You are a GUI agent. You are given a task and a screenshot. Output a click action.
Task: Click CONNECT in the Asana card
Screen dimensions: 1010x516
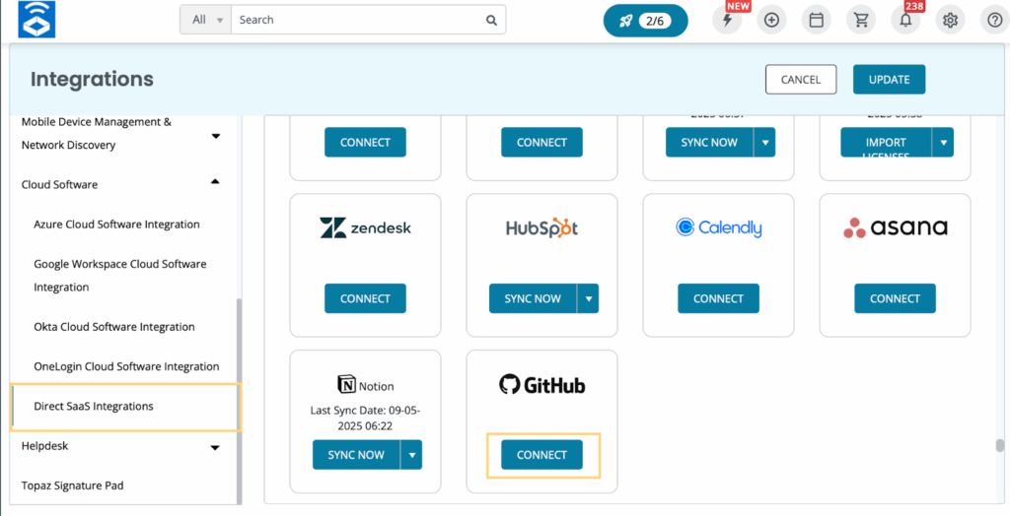point(895,298)
